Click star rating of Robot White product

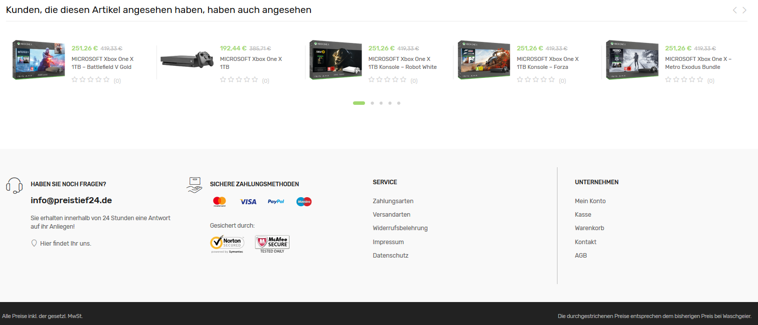(387, 79)
